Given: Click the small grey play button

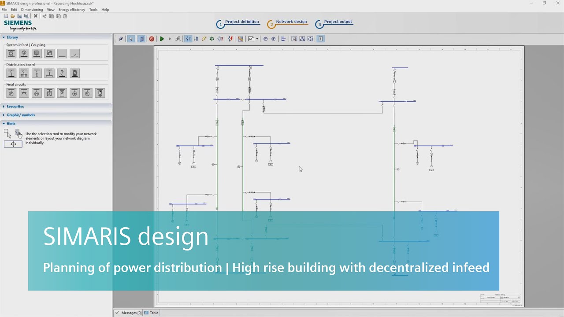Looking at the screenshot, I should 170,39.
